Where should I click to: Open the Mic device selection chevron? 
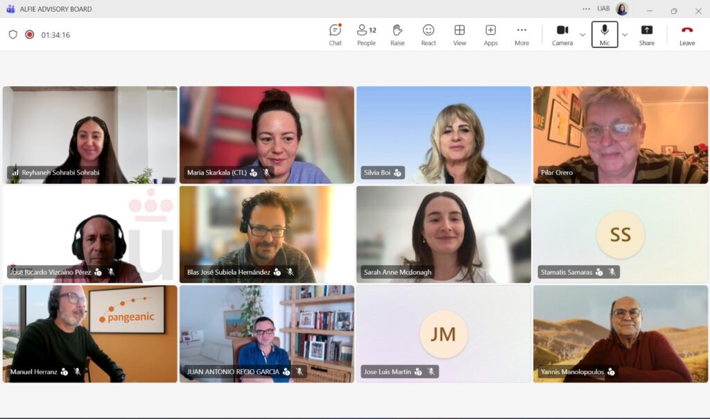pyautogui.click(x=623, y=34)
